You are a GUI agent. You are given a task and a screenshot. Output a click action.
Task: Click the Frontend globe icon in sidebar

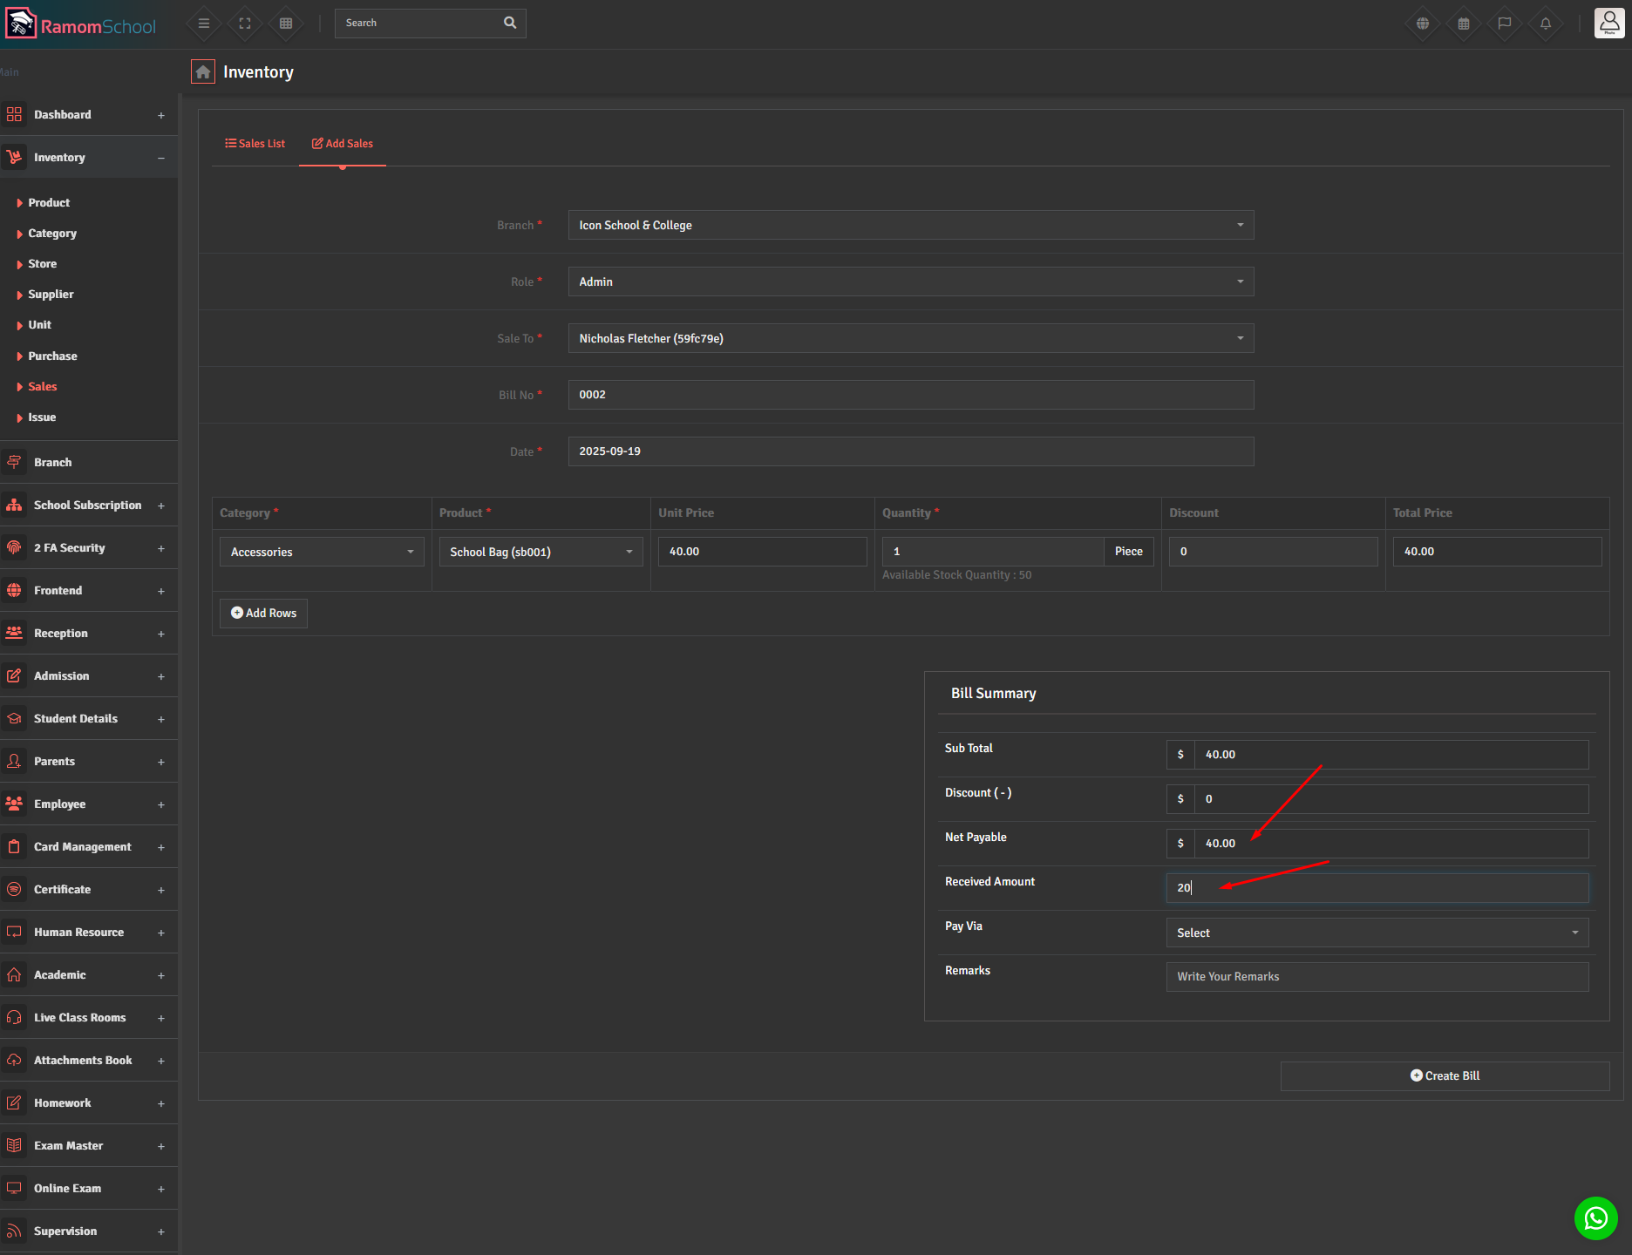pos(14,590)
